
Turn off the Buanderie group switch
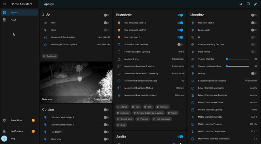coord(180,15)
